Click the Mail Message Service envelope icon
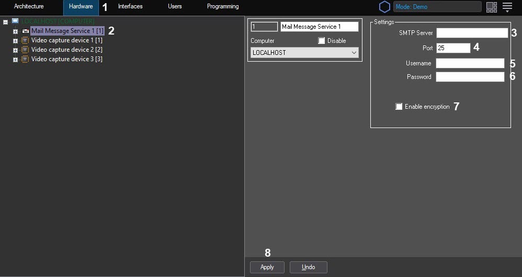Image resolution: width=522 pixels, height=277 pixels. click(25, 31)
